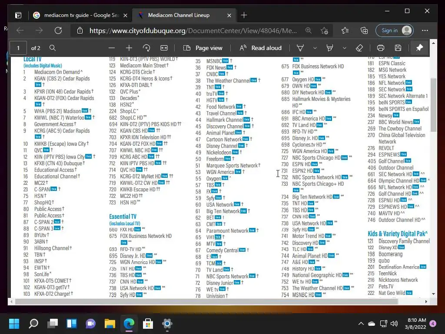
Task: Print the PDF document
Action: (381, 48)
